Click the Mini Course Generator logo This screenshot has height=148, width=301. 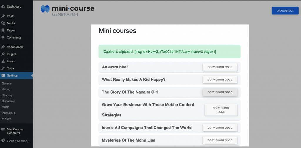(x=67, y=10)
